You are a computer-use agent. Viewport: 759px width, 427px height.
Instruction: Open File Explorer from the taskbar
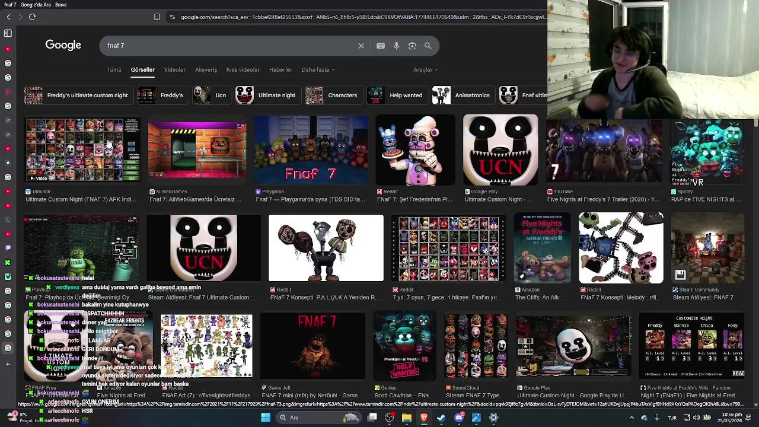(407, 418)
